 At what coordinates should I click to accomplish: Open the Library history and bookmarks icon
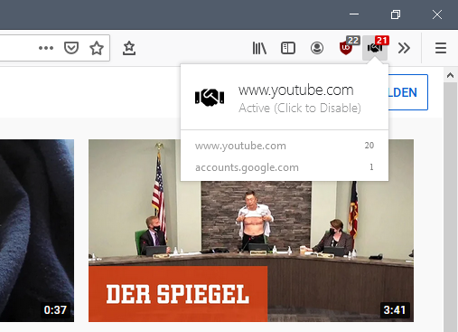tap(259, 48)
